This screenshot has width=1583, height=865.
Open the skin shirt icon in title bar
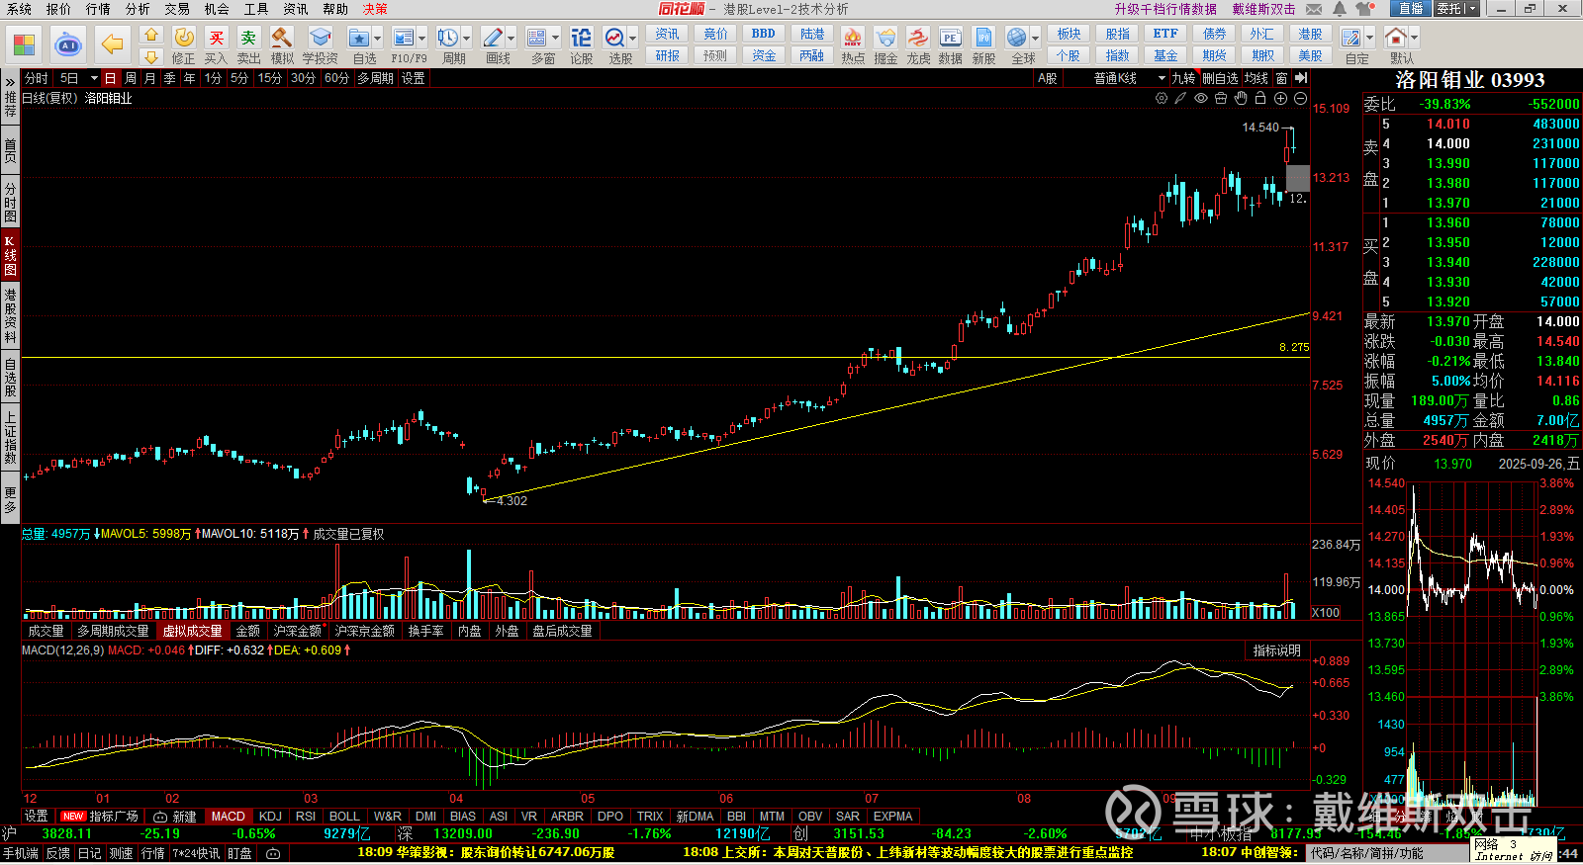click(1365, 9)
